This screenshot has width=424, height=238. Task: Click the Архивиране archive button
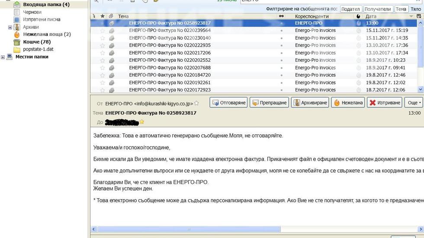click(x=310, y=102)
